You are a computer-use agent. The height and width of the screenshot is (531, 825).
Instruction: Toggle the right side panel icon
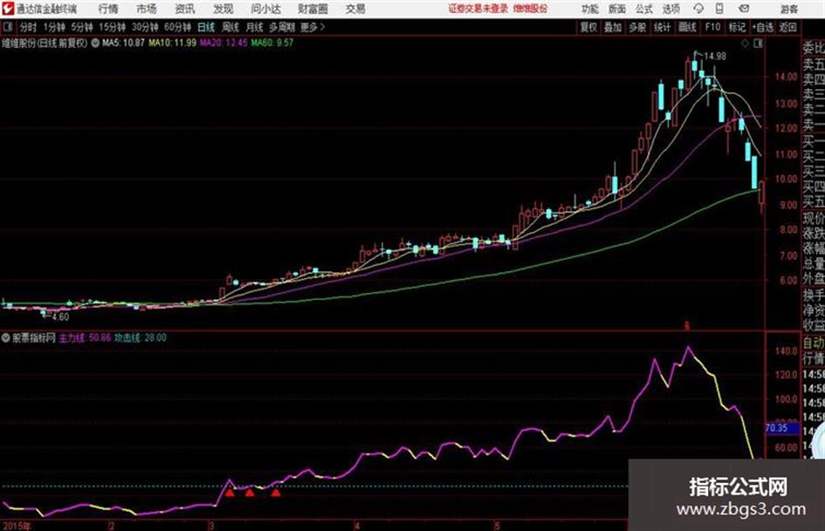pyautogui.click(x=758, y=44)
